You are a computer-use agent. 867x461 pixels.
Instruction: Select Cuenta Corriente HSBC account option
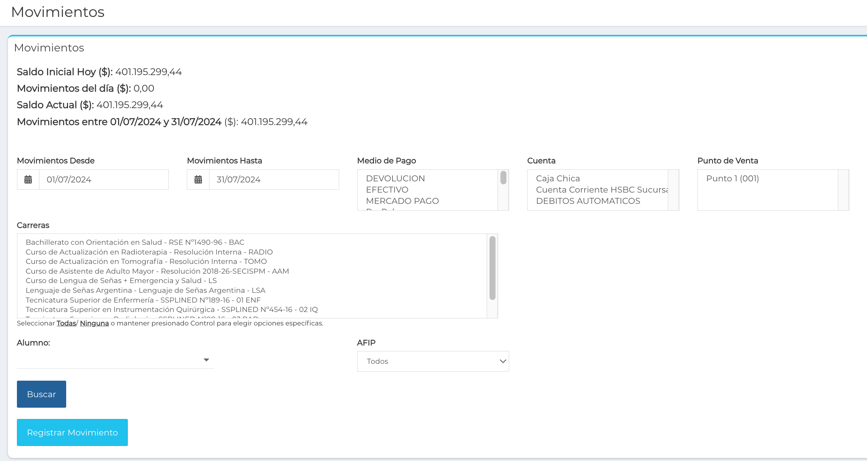click(602, 190)
